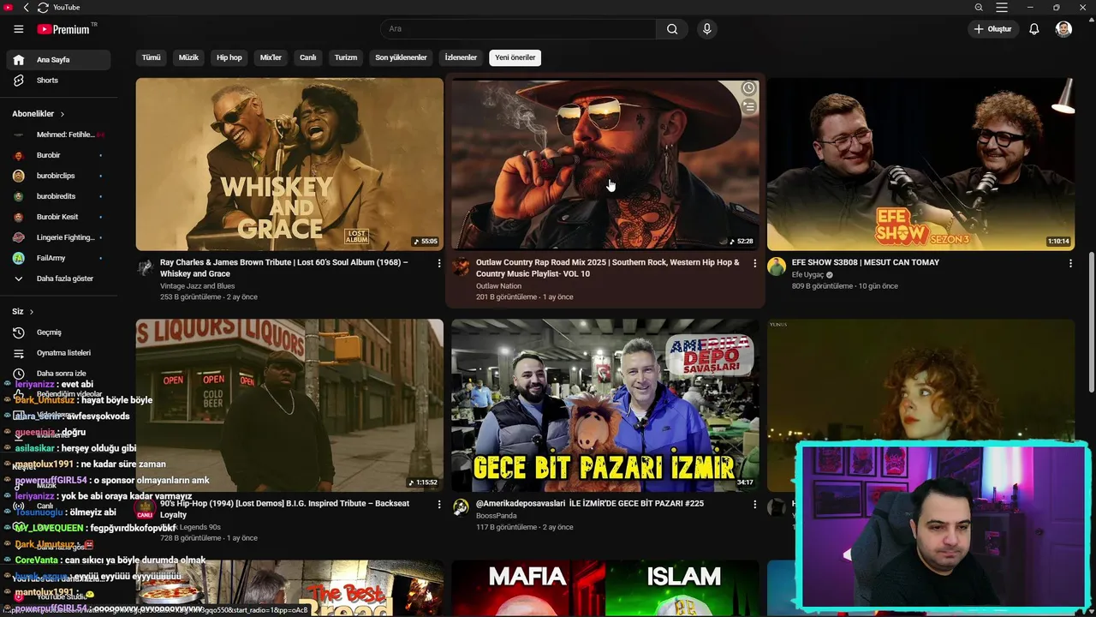
Task: Open the BoossPanda channel name
Action: pos(497,516)
